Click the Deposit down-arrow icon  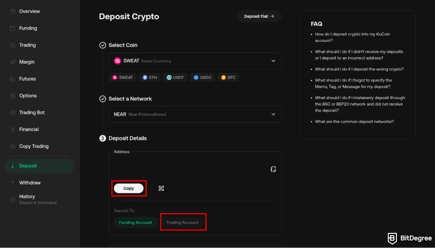[x=13, y=166]
